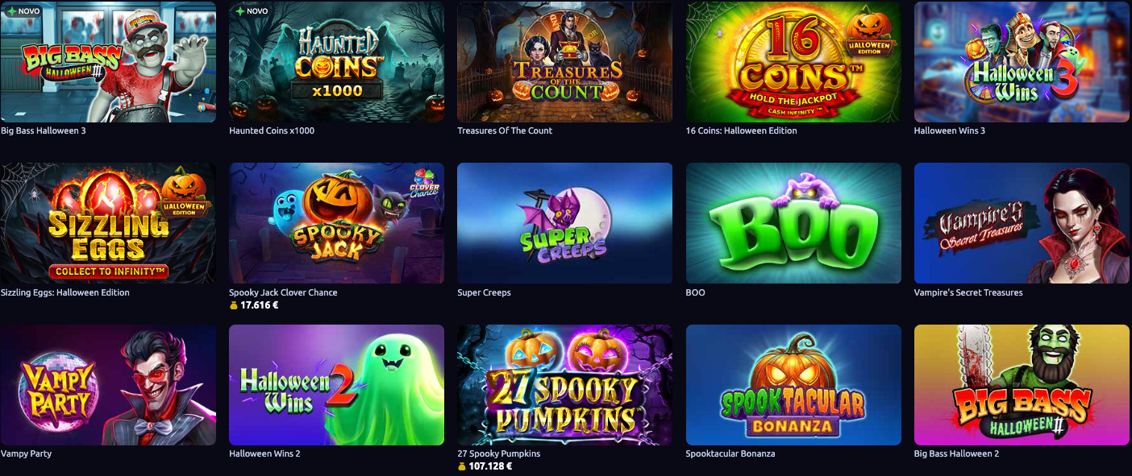Open the Halloween Wins 3 game image
The height and width of the screenshot is (476, 1132).
coord(1022,62)
